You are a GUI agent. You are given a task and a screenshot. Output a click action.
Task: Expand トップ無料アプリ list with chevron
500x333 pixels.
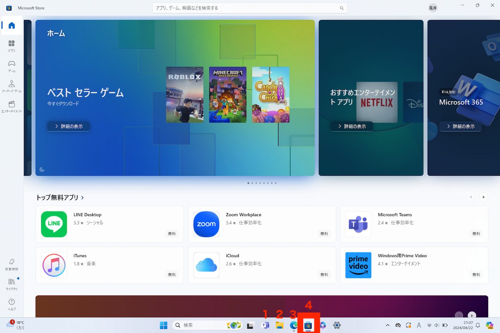pyautogui.click(x=82, y=198)
